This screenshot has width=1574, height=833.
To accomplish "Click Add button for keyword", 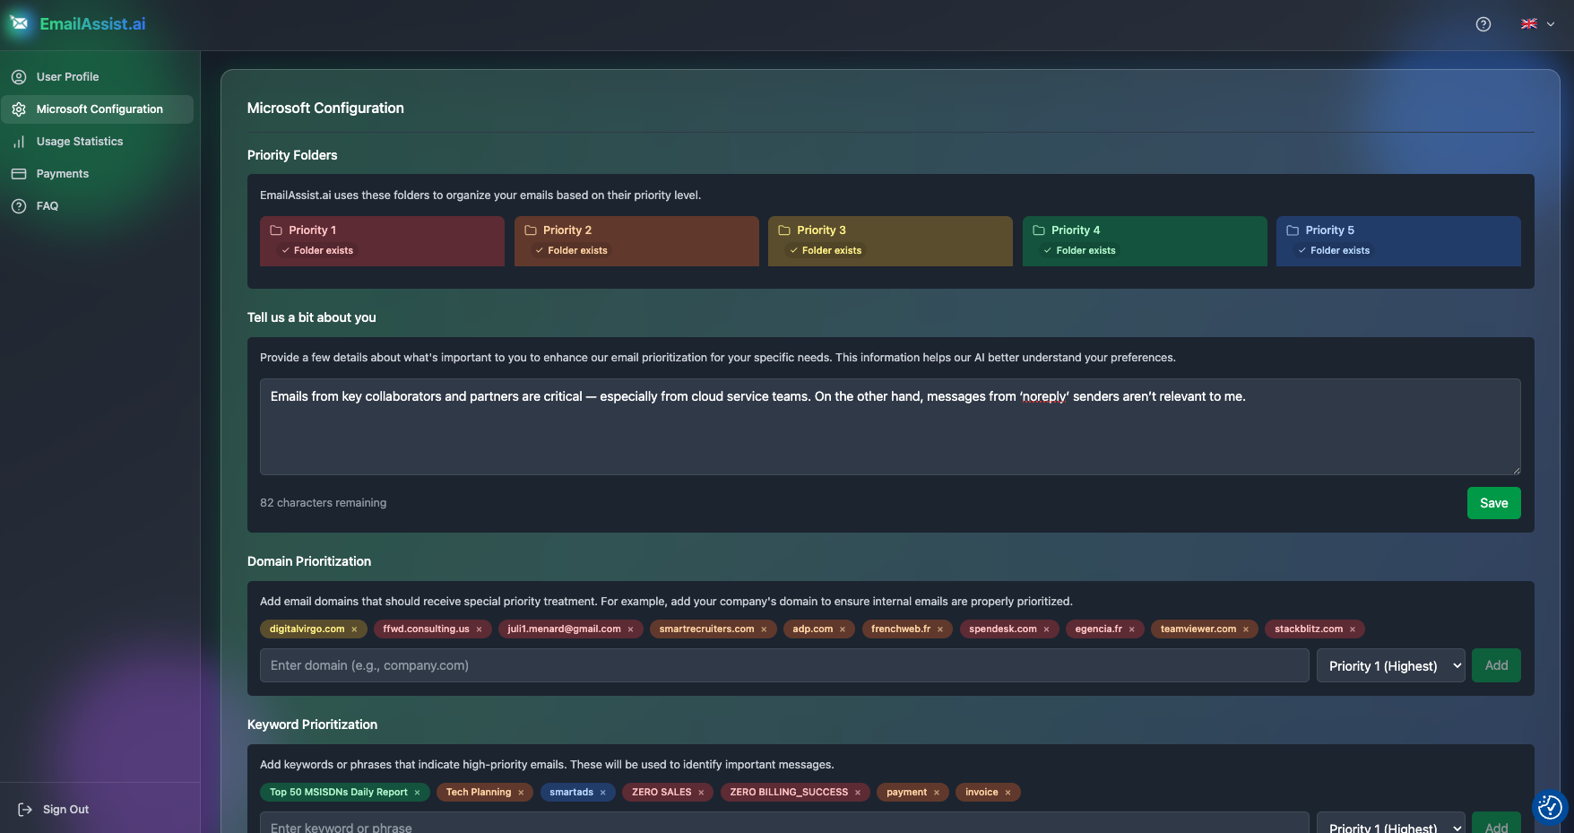I will 1496,823.
